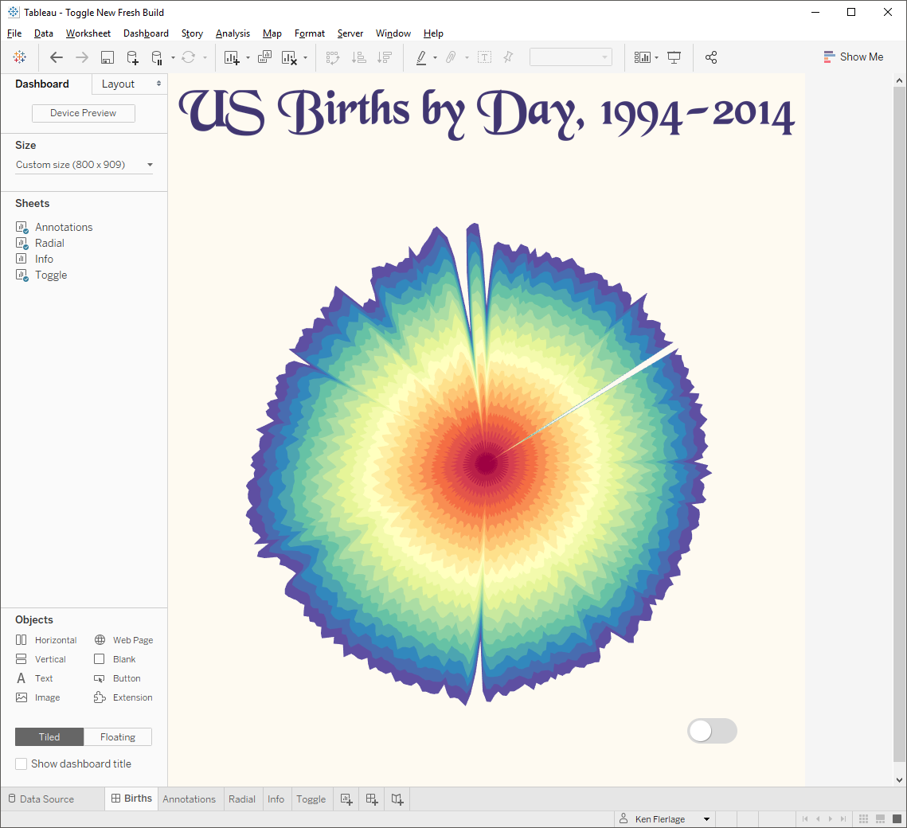Enable Show dashboard title checkbox
The width and height of the screenshot is (907, 828).
coord(21,764)
